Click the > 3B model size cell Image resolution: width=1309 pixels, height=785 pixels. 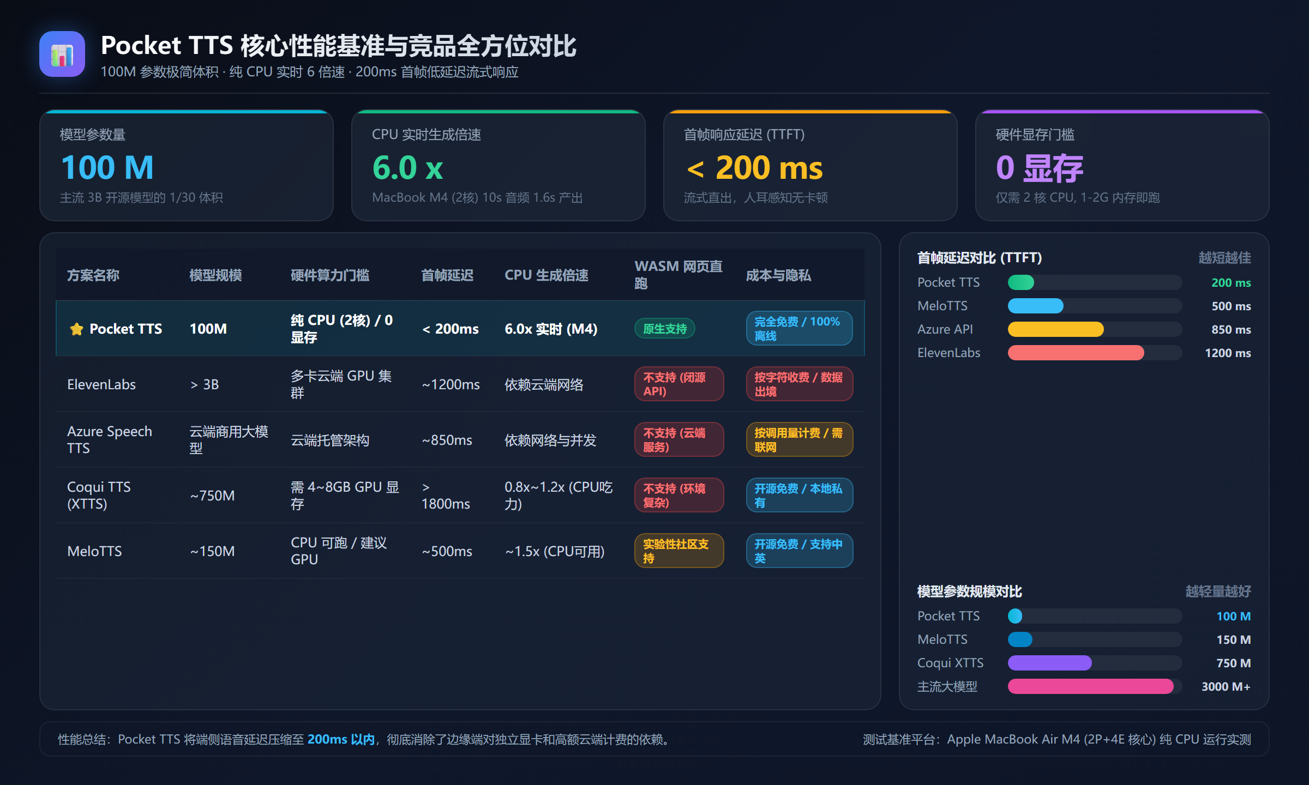coord(205,384)
